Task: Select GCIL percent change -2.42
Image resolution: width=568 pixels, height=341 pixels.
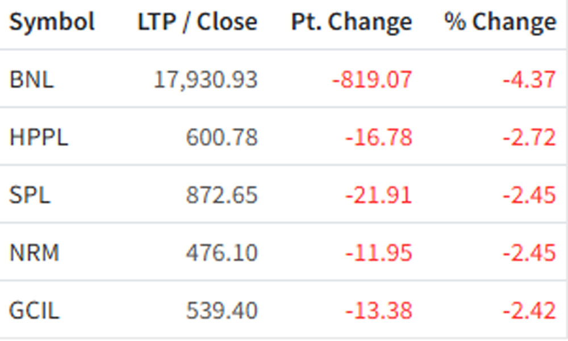Action: (x=529, y=311)
